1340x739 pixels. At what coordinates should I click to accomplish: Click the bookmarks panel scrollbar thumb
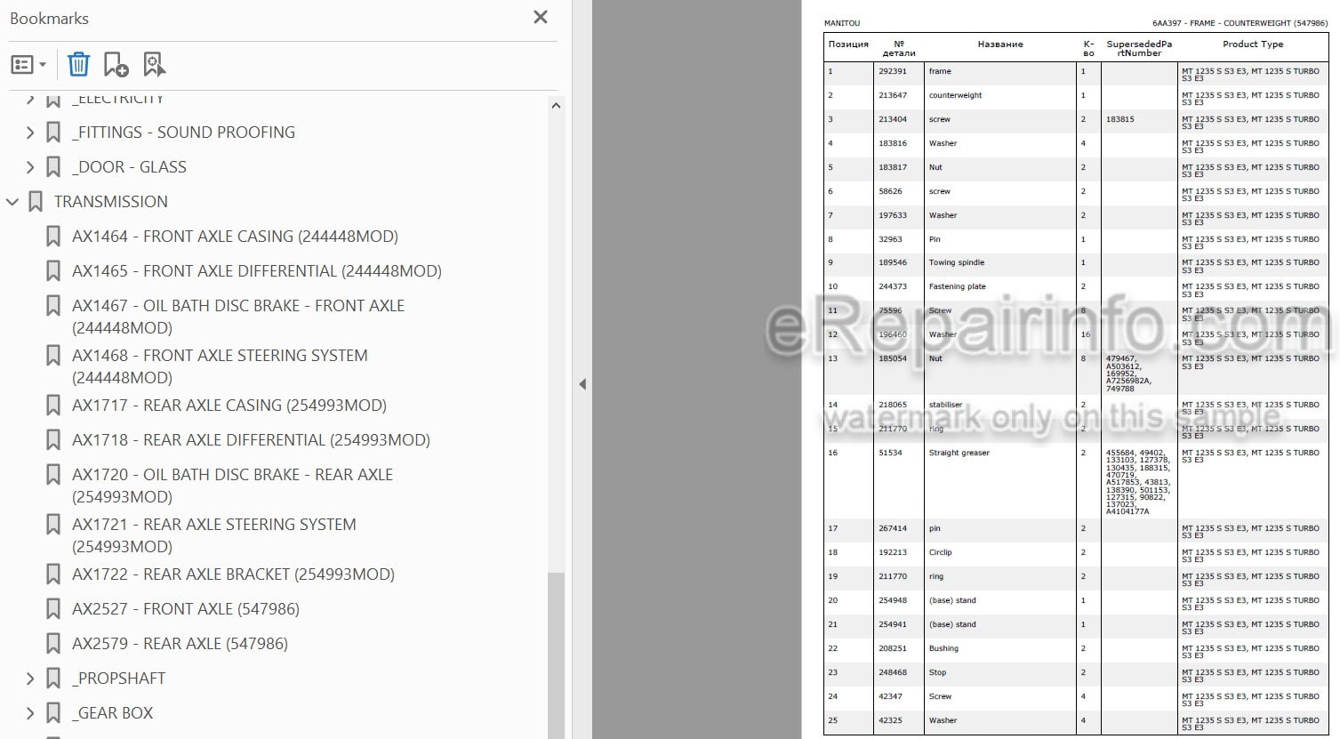tap(556, 655)
